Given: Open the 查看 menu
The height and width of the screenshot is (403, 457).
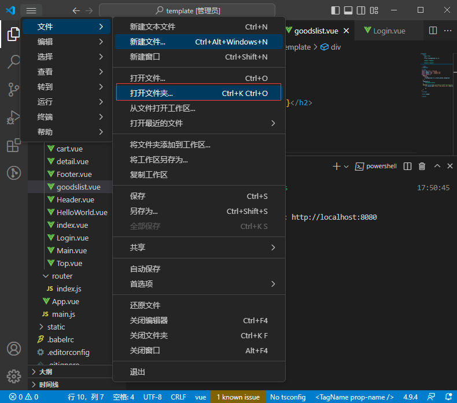Looking at the screenshot, I should click(x=67, y=72).
